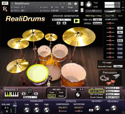
Task: Click the Reverb 1 knob
Action: pyautogui.click(x=97, y=108)
